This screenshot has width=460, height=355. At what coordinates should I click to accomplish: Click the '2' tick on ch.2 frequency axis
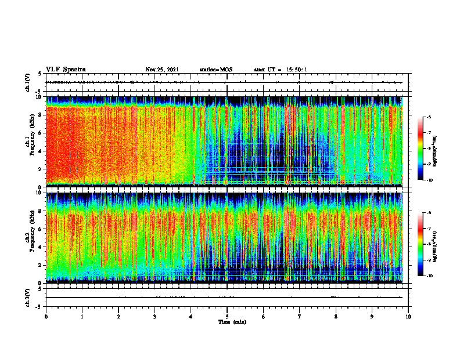pos(41,265)
